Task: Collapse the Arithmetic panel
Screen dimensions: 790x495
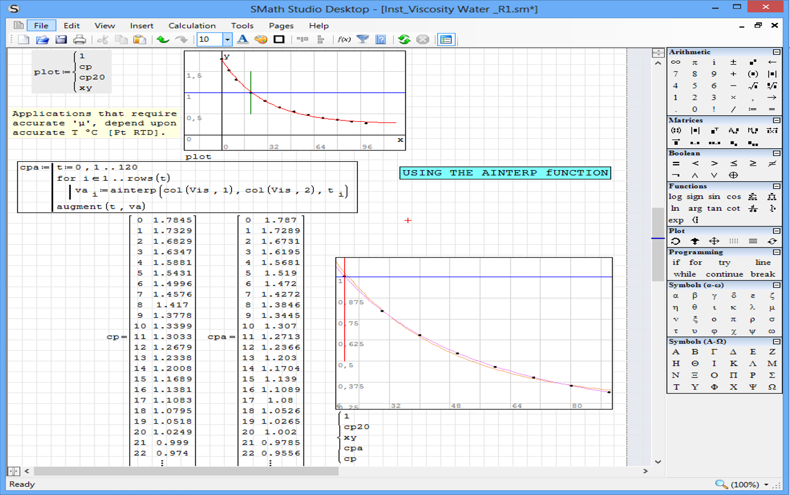Action: (x=776, y=52)
